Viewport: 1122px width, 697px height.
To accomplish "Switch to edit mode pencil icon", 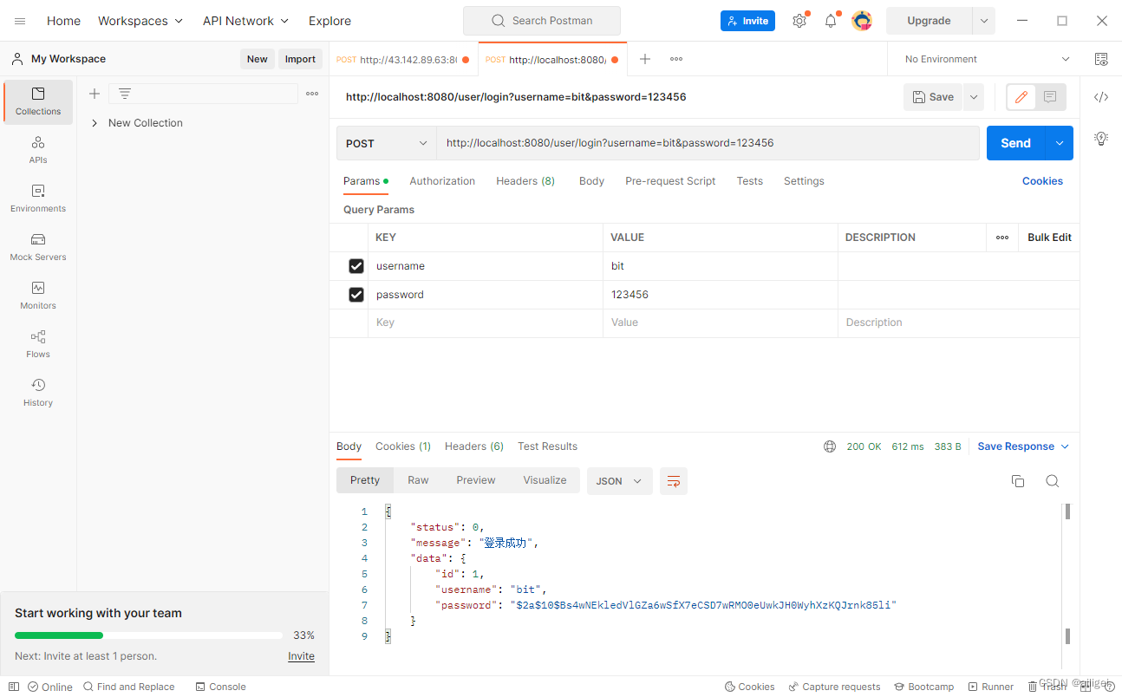I will coord(1021,97).
